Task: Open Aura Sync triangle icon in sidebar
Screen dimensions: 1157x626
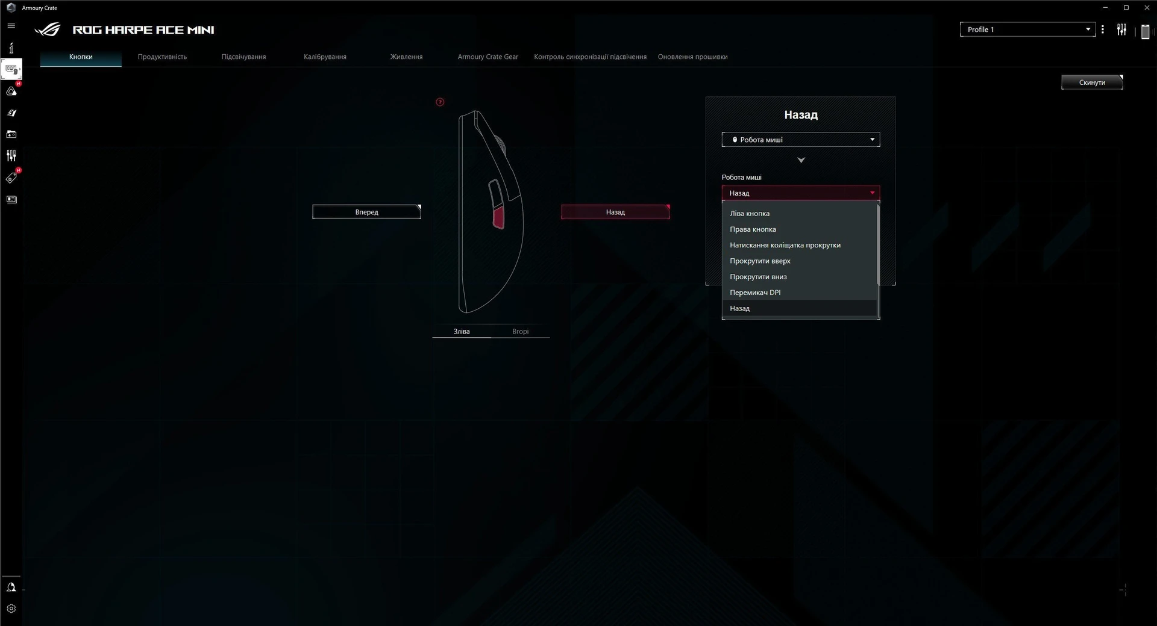Action: point(11,91)
